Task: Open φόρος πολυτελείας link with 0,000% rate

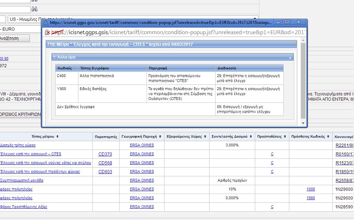Action: point(16,198)
